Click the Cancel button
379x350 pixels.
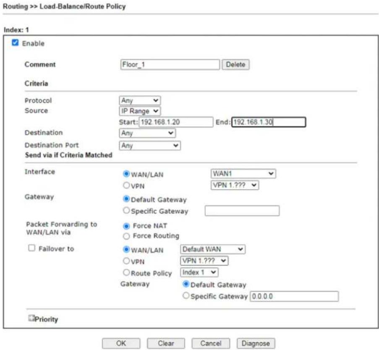pos(211,343)
